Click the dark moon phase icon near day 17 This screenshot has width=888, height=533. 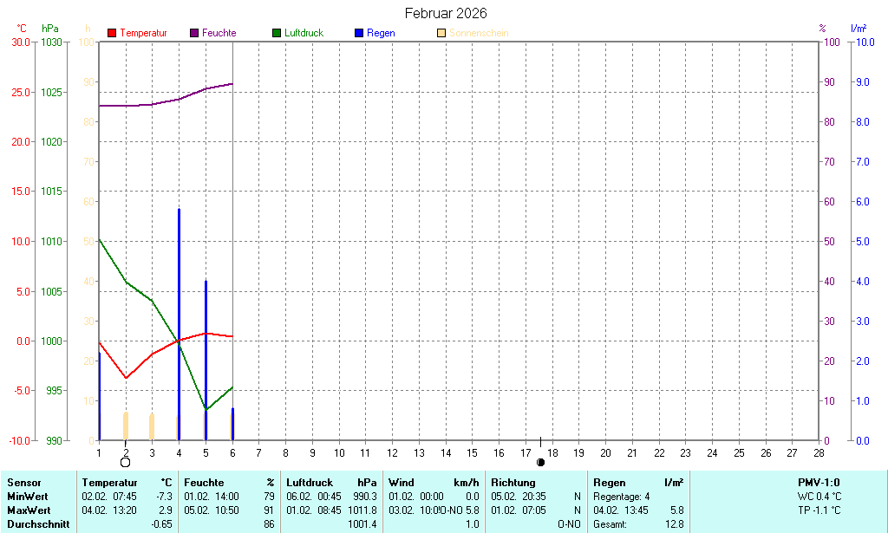coord(540,462)
